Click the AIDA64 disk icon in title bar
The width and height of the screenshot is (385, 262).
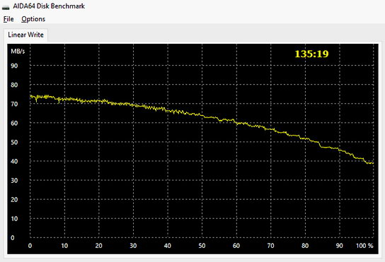[6, 7]
